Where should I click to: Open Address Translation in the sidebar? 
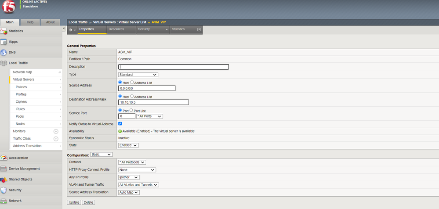tap(27, 146)
